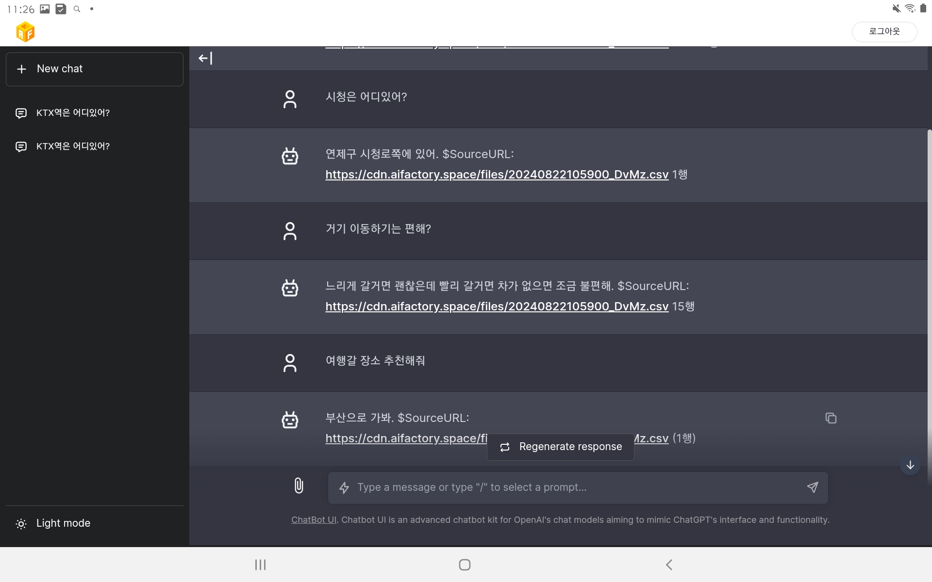Toggle Light mode
The height and width of the screenshot is (582, 932).
53,523
